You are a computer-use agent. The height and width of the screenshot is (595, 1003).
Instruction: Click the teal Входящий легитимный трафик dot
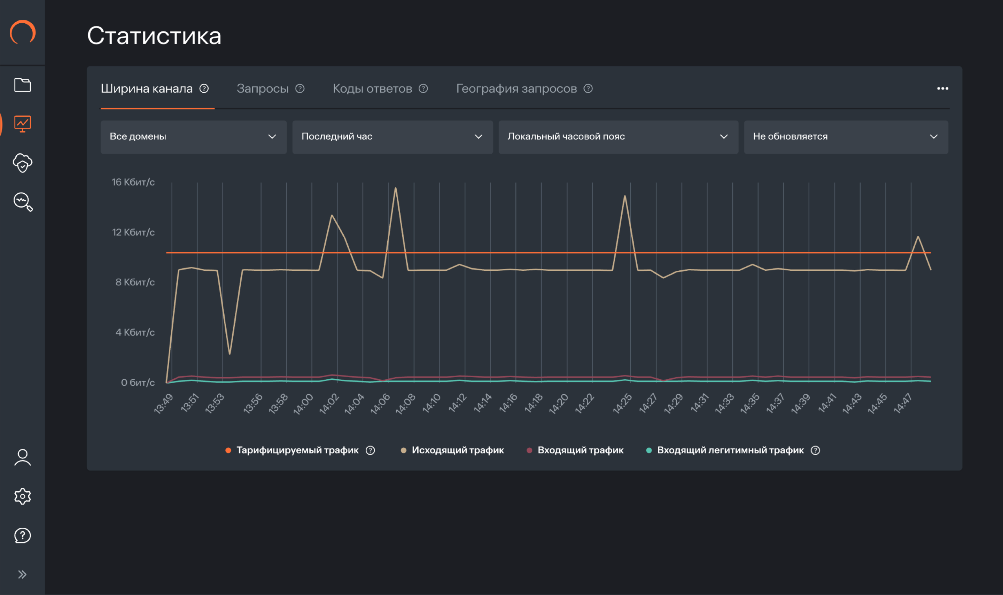point(649,450)
